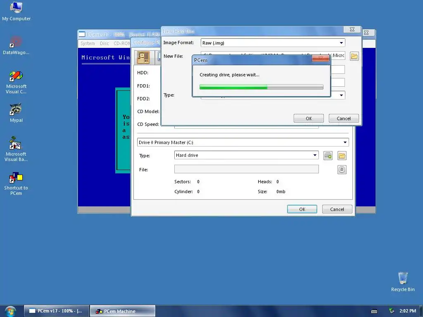This screenshot has height=317, width=423.
Task: Click the 'Image Format:' label
Action: point(178,43)
